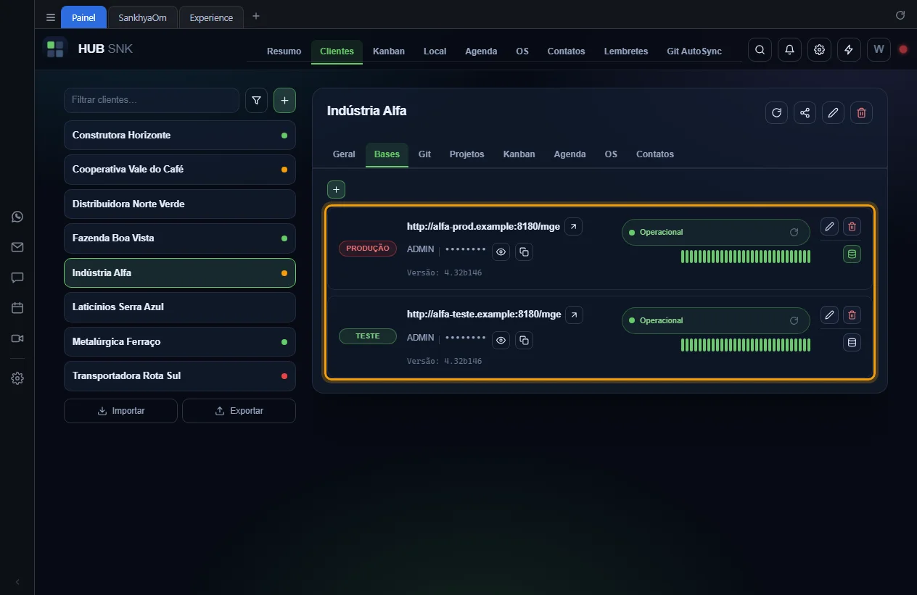Delete the production base entry
The width and height of the screenshot is (917, 595).
[852, 227]
